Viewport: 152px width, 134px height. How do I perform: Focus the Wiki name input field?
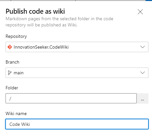point(77,124)
